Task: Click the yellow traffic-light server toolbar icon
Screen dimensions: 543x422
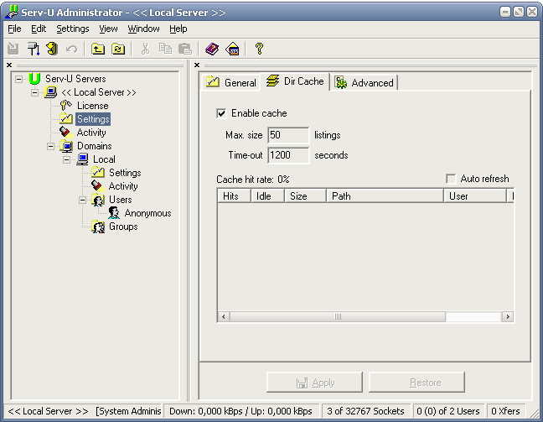Action: (x=52, y=49)
